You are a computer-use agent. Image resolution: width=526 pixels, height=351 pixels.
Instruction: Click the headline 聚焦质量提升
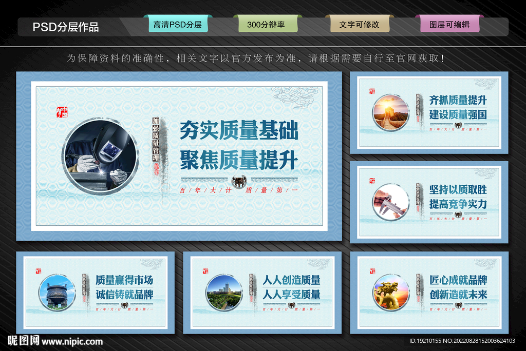coord(239,160)
